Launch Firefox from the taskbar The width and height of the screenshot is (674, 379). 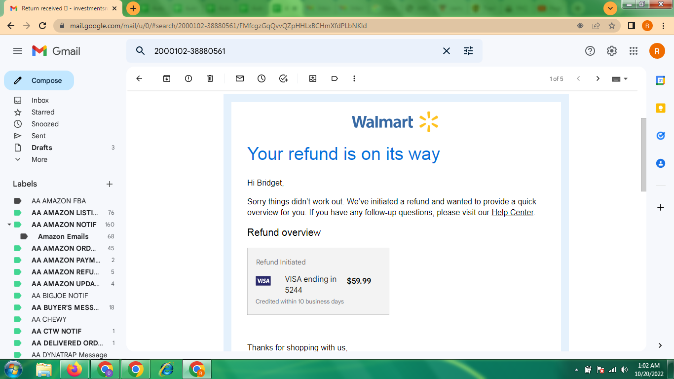[x=75, y=369]
